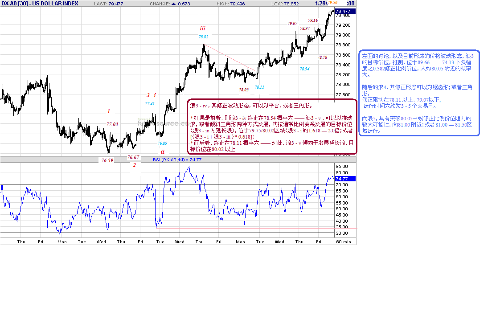The width and height of the screenshot is (496, 319).
Task: Select the LAST: 79.477 header value
Action: tap(108, 4)
